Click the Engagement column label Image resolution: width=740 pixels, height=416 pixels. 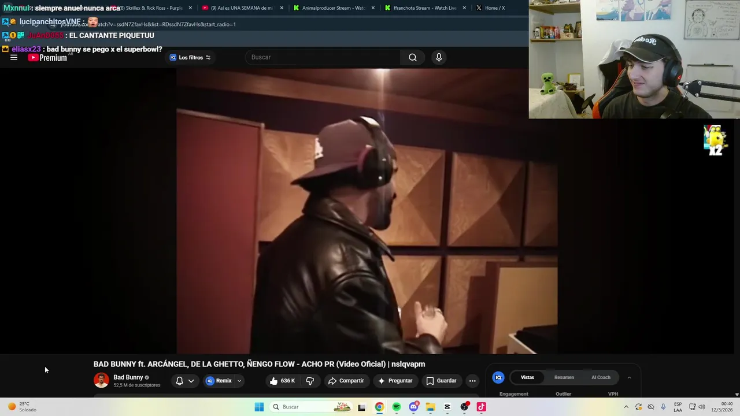pyautogui.click(x=514, y=394)
